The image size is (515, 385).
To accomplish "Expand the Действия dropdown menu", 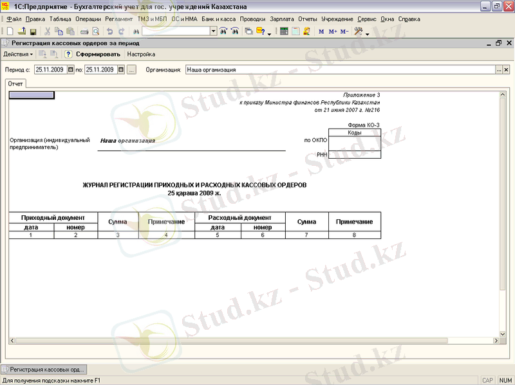I will click(x=18, y=55).
